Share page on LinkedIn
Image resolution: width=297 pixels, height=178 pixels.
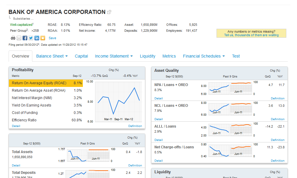37,38
